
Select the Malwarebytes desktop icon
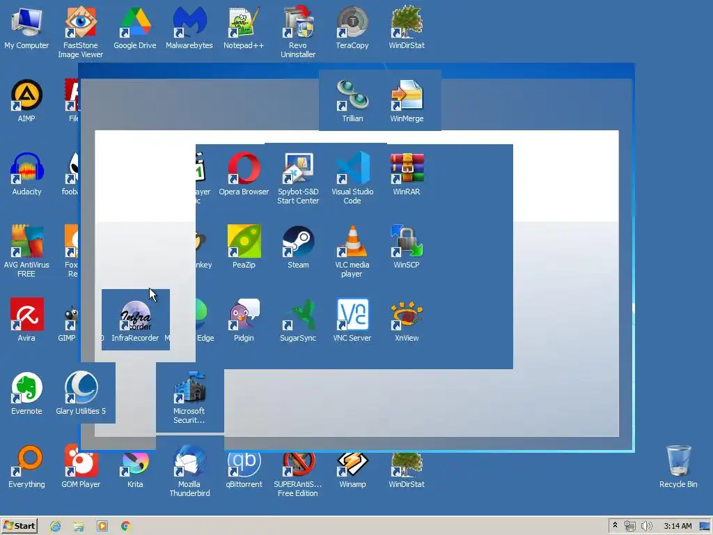pos(189,27)
